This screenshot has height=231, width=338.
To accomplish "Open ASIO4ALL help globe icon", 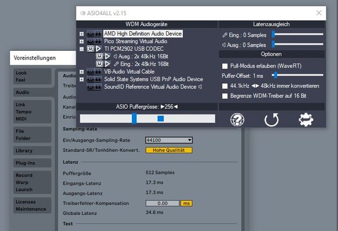I will click(x=237, y=120).
